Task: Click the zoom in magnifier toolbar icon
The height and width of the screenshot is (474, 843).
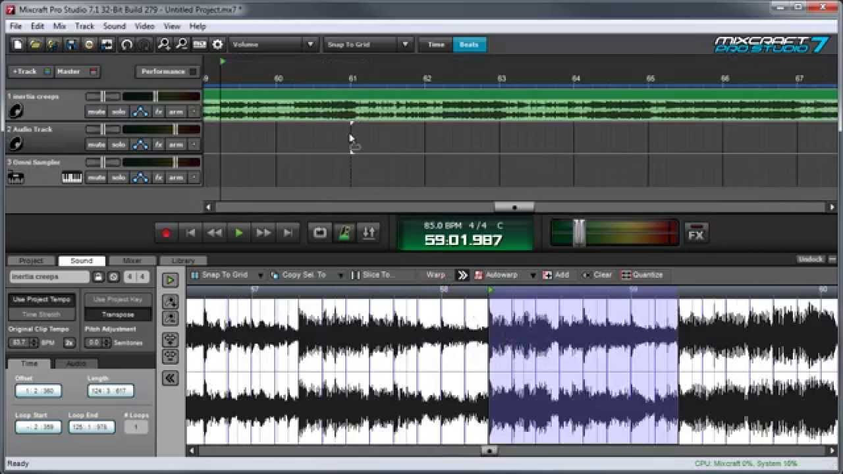Action: point(164,45)
